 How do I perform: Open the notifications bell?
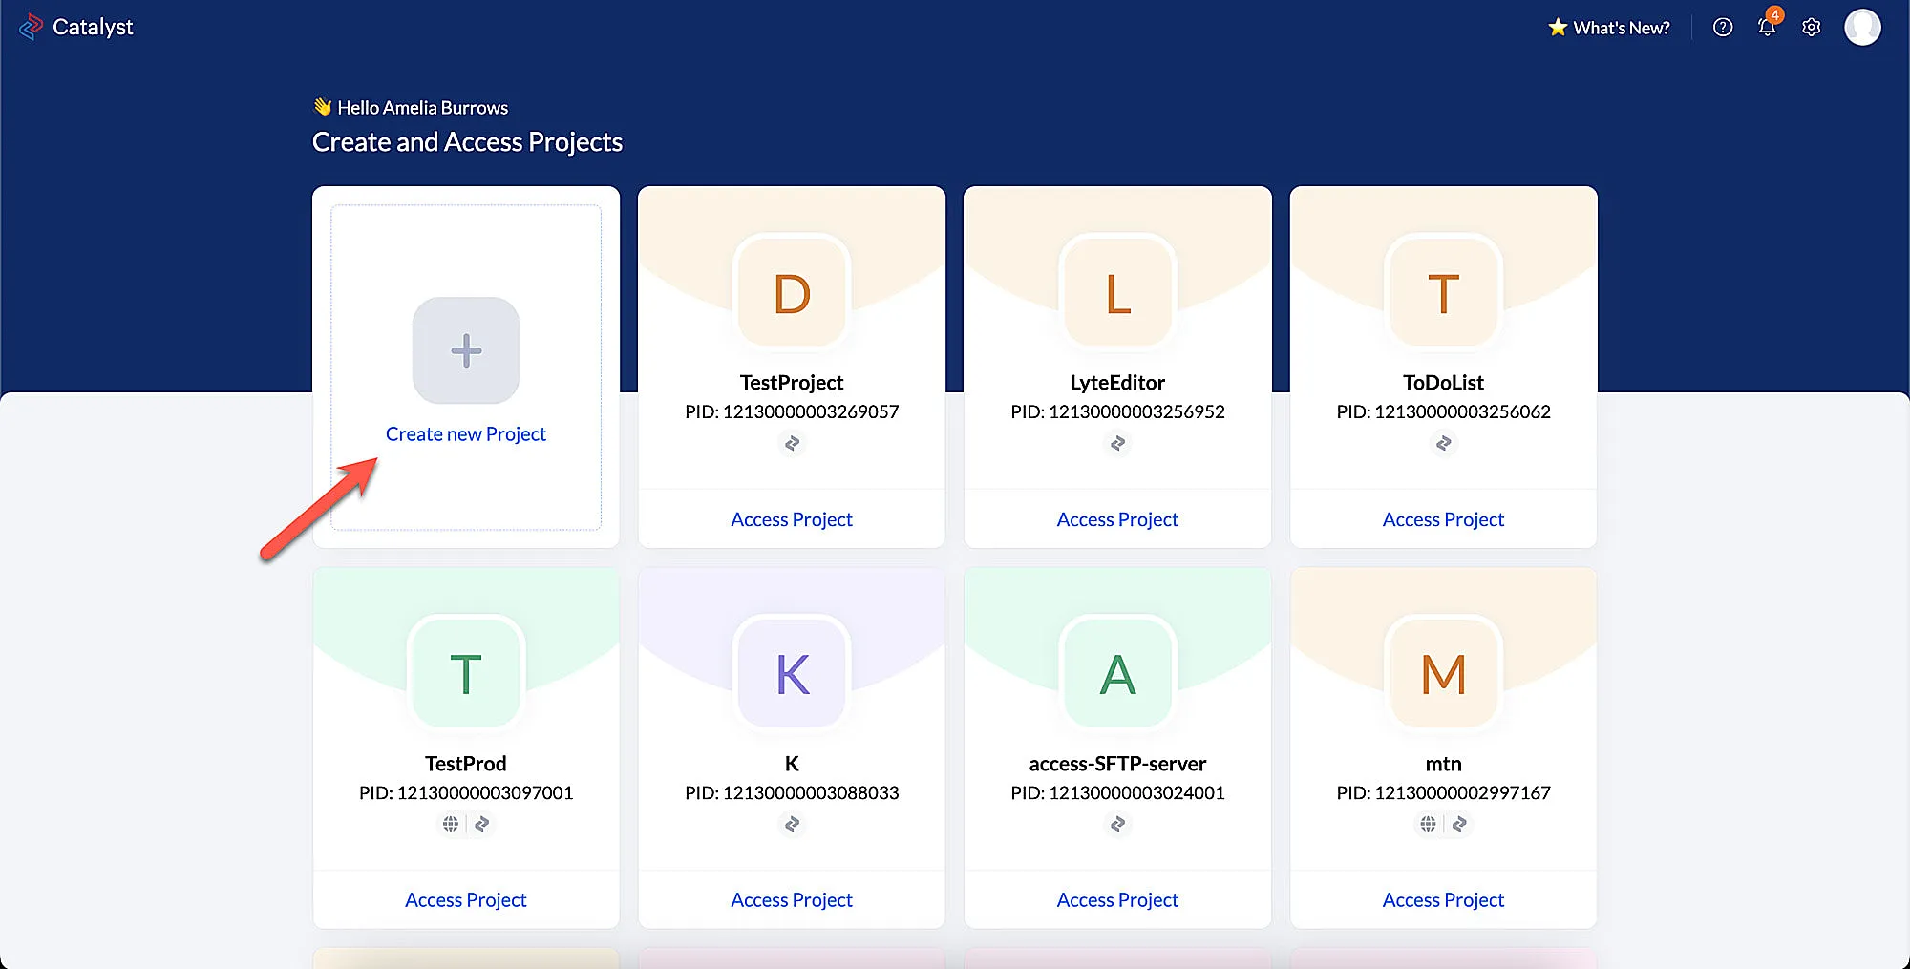point(1766,28)
